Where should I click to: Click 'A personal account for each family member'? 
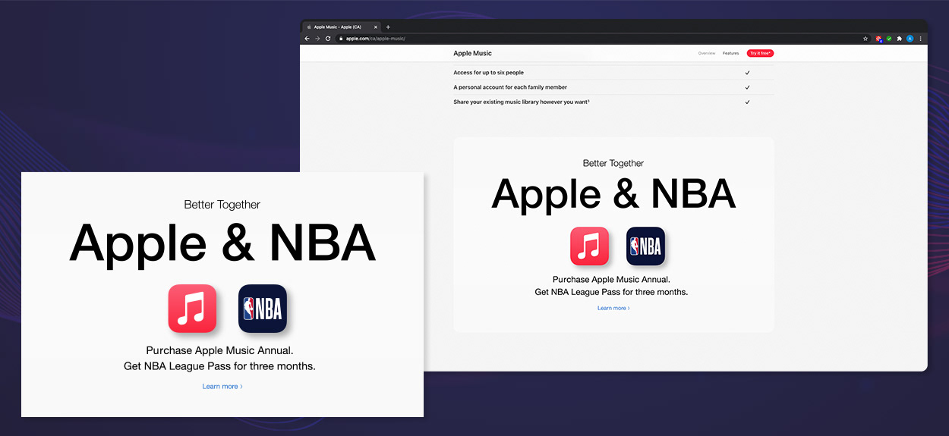click(510, 87)
